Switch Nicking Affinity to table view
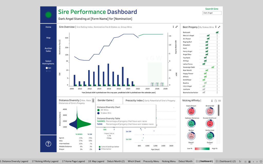The height and width of the screenshot is (164, 263). [219, 101]
